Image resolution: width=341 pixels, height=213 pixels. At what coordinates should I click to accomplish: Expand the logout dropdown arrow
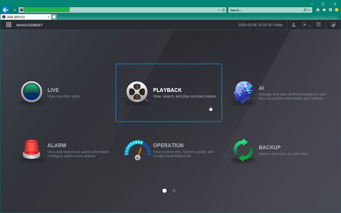pos(309,25)
